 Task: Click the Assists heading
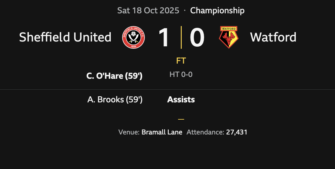point(181,100)
